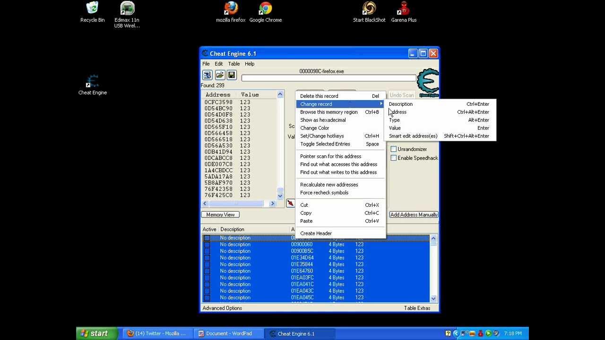Choose Value in the Change record submenu

pyautogui.click(x=440, y=128)
